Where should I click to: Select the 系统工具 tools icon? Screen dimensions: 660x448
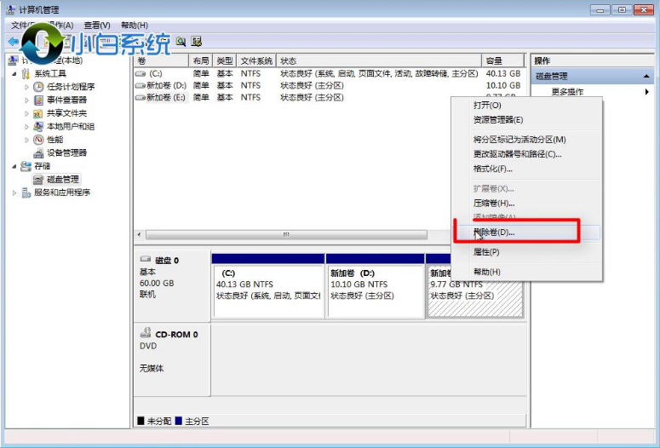point(26,74)
